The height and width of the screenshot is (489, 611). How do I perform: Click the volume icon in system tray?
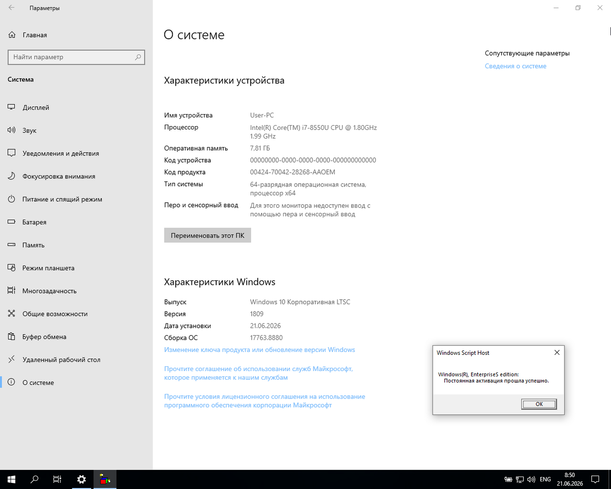(531, 479)
